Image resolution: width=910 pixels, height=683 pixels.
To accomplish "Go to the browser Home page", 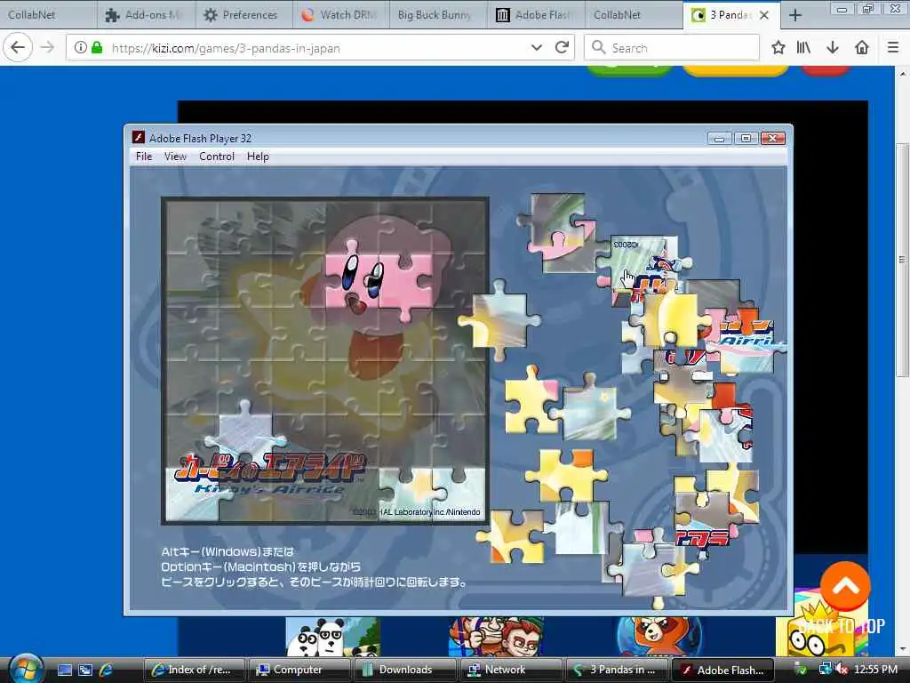I will coord(862,48).
